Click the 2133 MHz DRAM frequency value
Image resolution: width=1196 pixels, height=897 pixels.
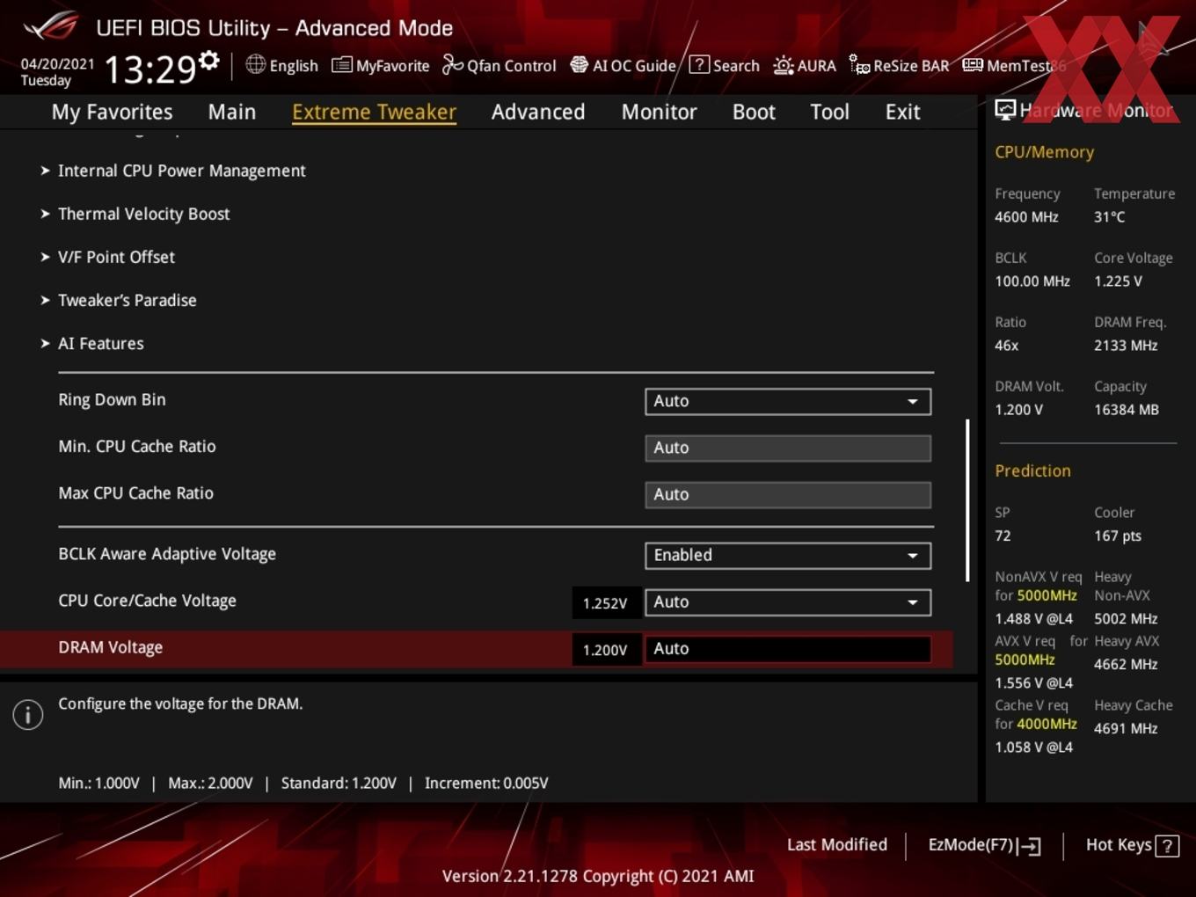(x=1126, y=345)
